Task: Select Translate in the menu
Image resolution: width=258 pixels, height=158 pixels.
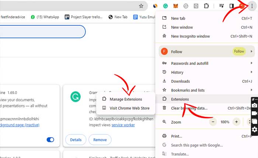Action: point(206,154)
